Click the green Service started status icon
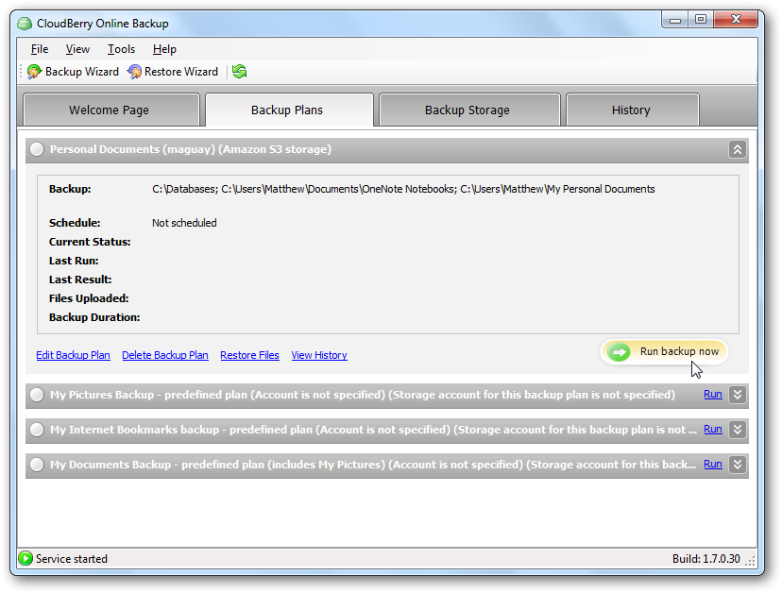Screen dimensions: 782x593 25,559
